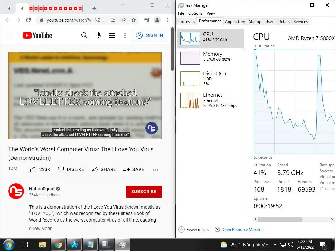The height and width of the screenshot is (251, 335).
Task: Share the video
Action: (x=104, y=170)
